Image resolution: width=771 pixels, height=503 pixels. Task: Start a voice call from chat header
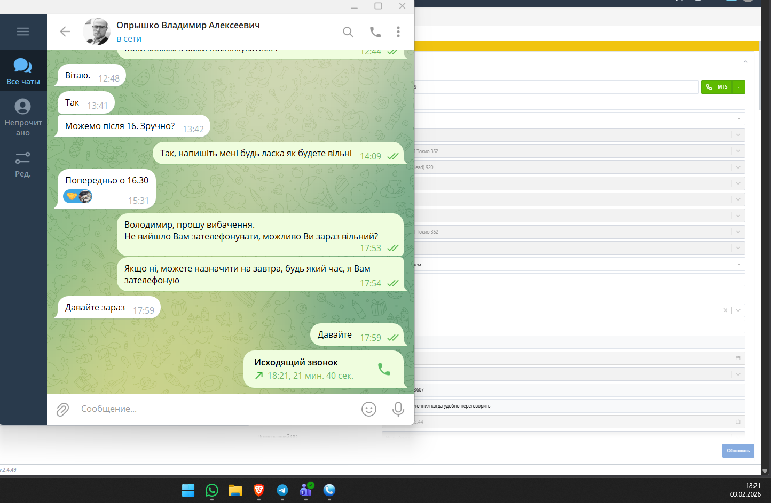coord(375,32)
